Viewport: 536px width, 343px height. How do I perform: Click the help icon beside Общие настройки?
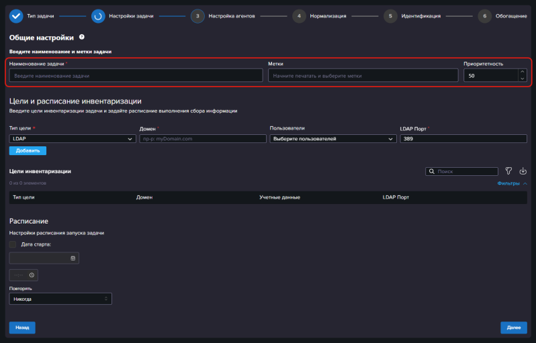click(x=82, y=37)
